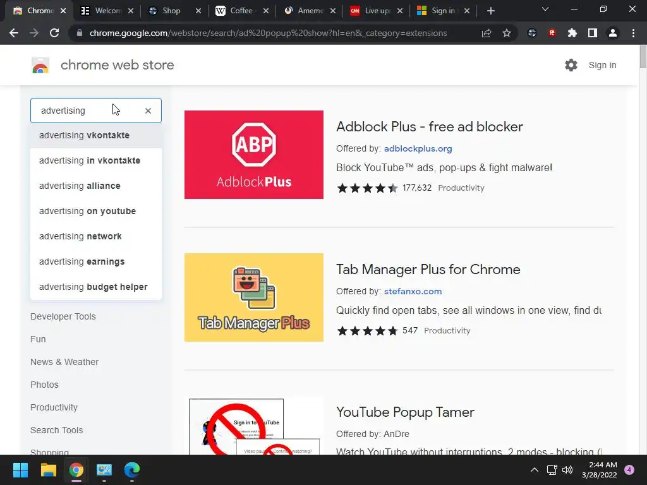
Task: Clear the search box with the X icon
Action: pyautogui.click(x=148, y=111)
